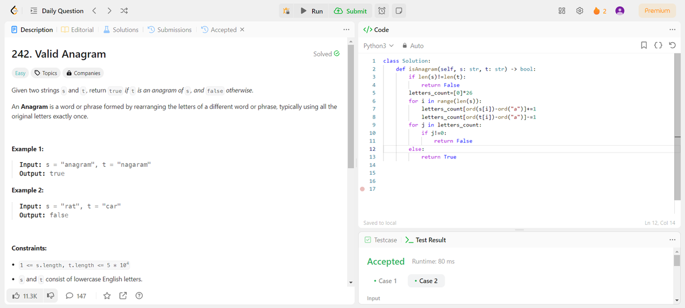Click the Premium button
The height and width of the screenshot is (308, 685).
pyautogui.click(x=657, y=11)
